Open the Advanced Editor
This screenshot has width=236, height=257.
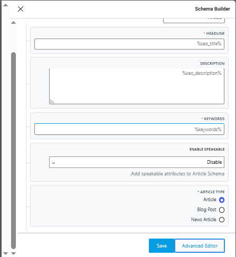200,245
